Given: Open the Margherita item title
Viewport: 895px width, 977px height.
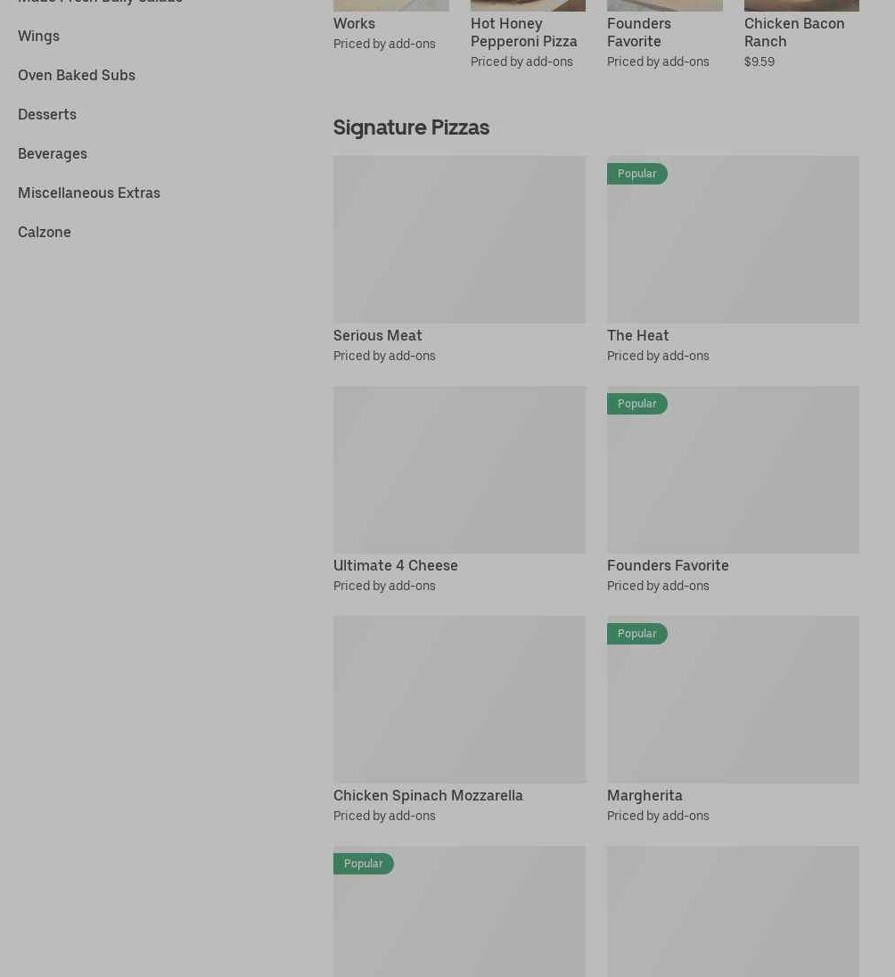Looking at the screenshot, I should pyautogui.click(x=645, y=795).
